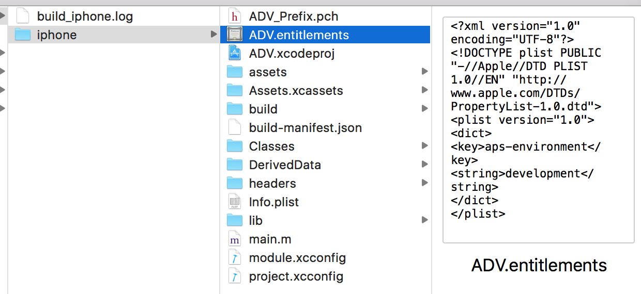641x294 pixels.
Task: Expand the assets folder arrow
Action: pyautogui.click(x=424, y=72)
